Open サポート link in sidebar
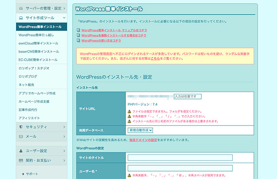Image resolution: width=277 pixels, height=179 pixels. pyautogui.click(x=32, y=174)
